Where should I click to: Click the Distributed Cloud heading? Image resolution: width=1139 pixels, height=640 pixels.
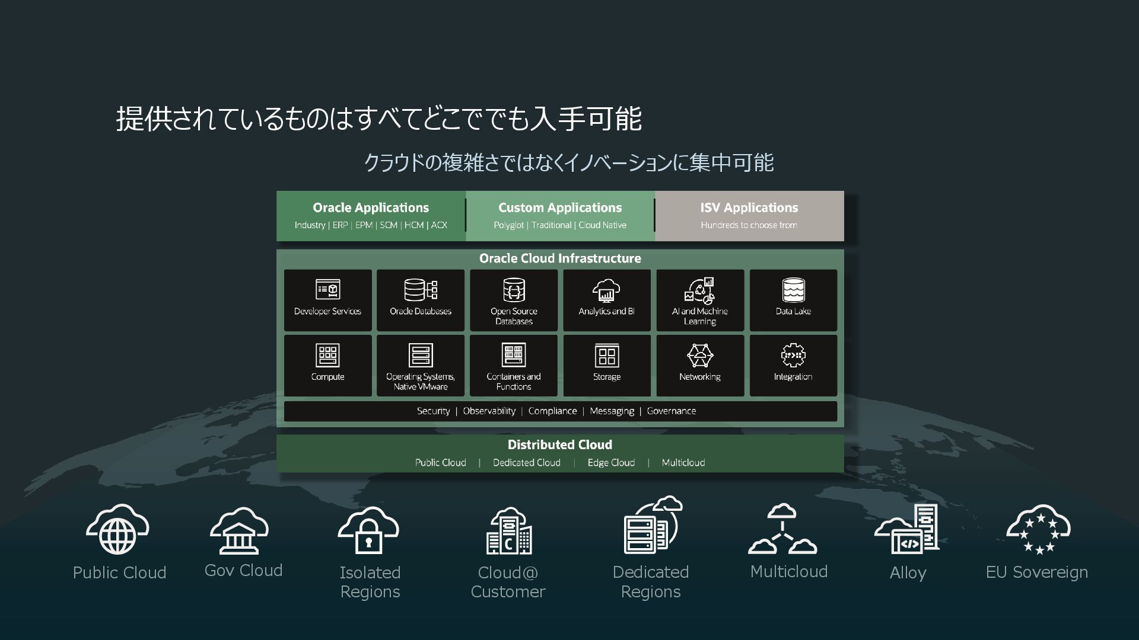(560, 445)
